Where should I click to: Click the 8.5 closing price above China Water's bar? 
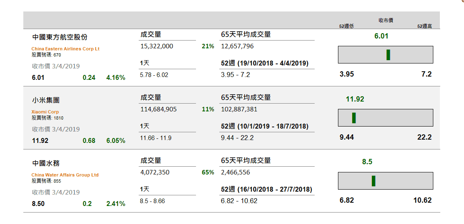click(x=367, y=162)
